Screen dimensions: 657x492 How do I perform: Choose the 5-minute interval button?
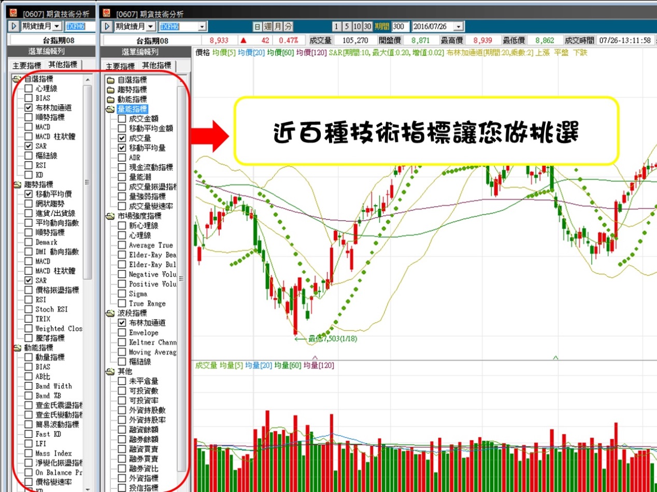(346, 26)
